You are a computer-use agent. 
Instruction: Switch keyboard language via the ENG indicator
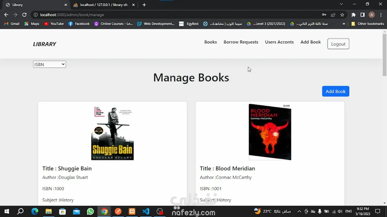click(x=348, y=211)
